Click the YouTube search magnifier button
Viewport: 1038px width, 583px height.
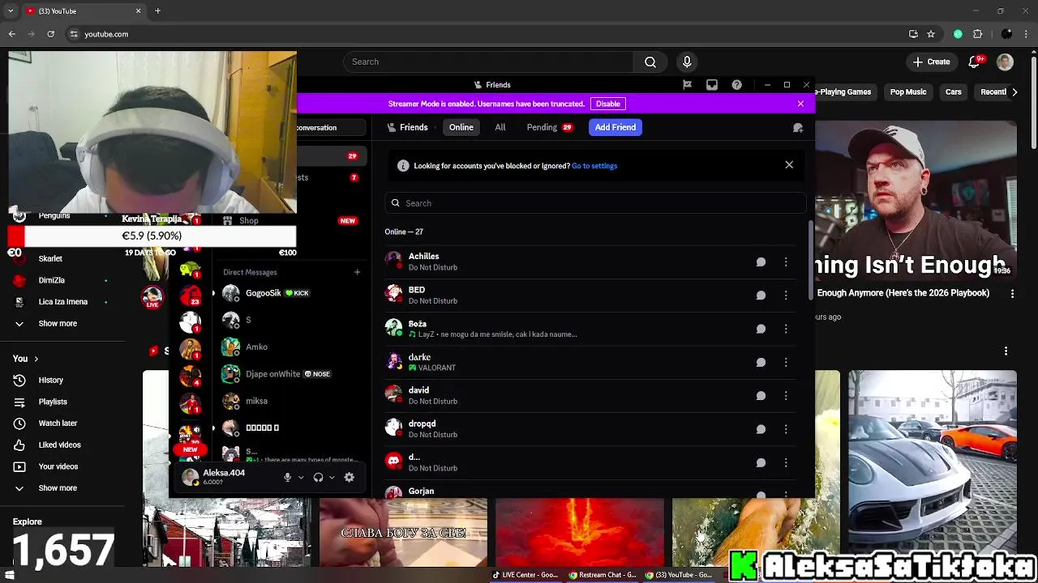650,62
